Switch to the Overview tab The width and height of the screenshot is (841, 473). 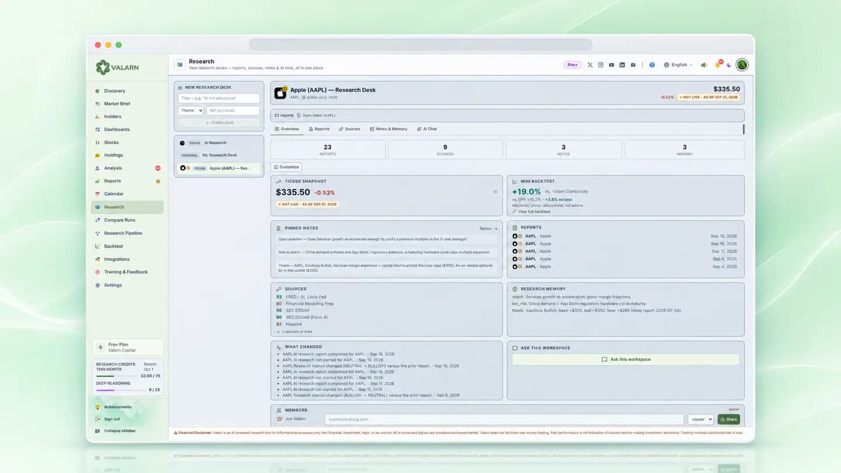point(287,129)
